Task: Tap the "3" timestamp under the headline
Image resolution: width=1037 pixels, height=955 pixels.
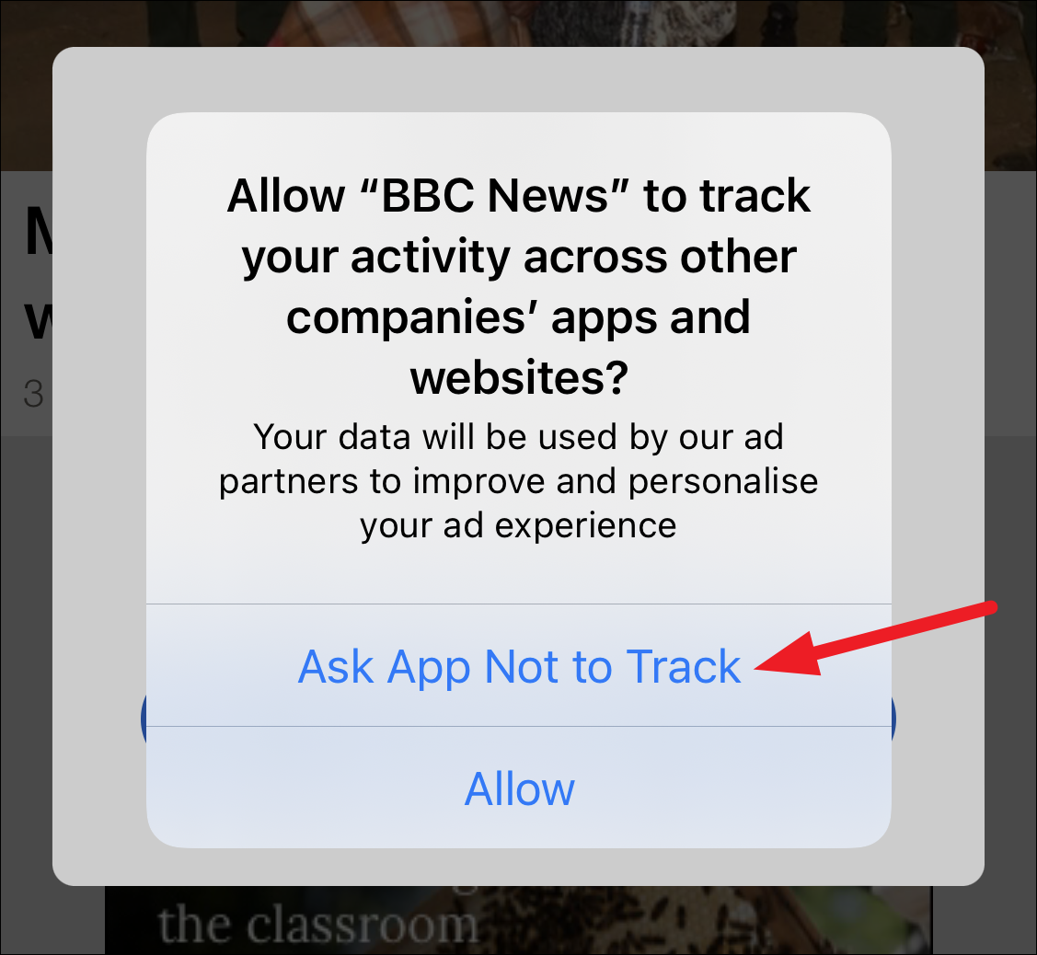Action: coord(33,394)
